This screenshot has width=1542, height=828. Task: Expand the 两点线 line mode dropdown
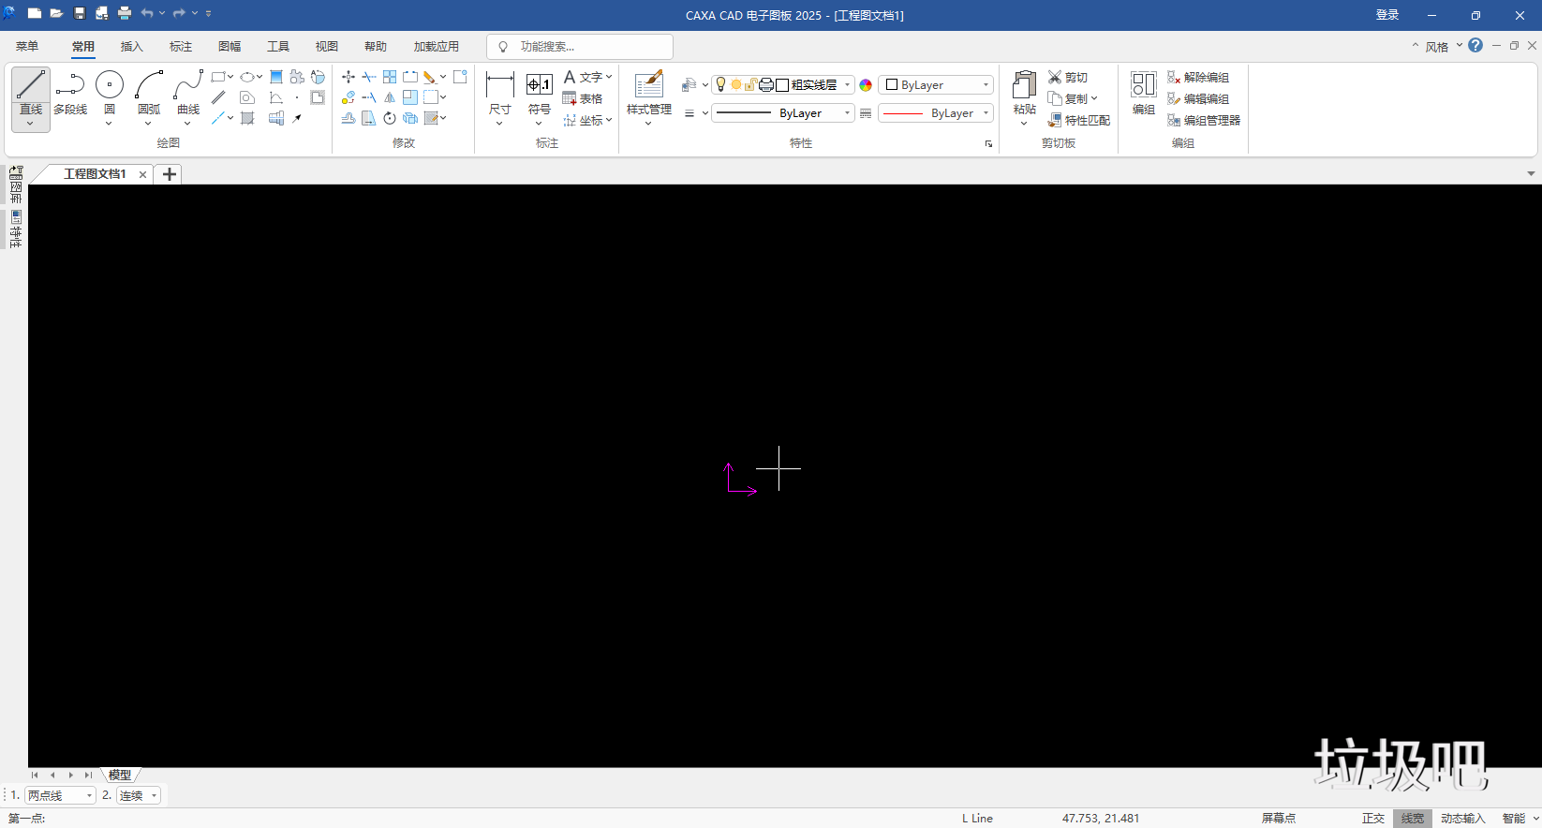tap(89, 795)
